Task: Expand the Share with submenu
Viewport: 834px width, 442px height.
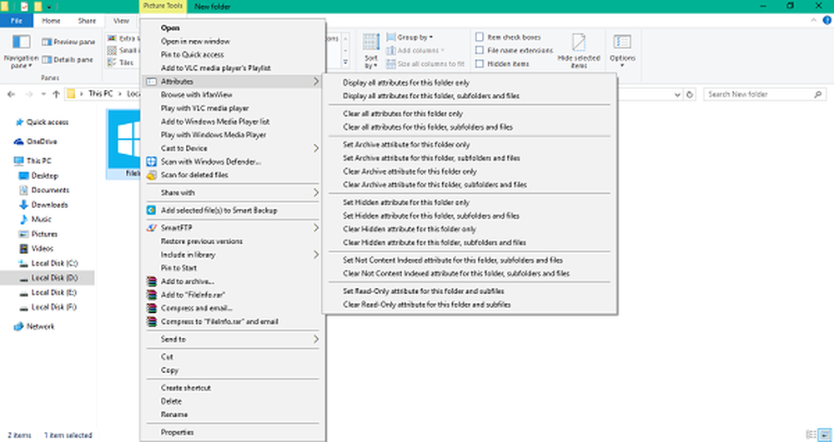Action: click(232, 192)
